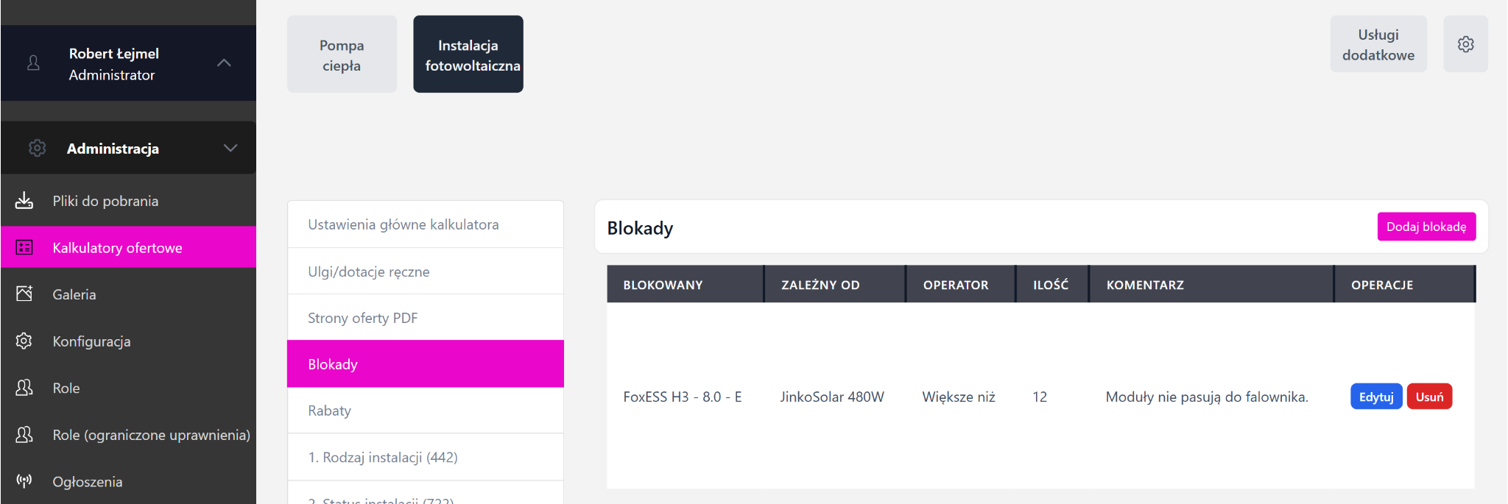
Task: Click Edytuj for the FoxESS blockade
Action: coord(1375,397)
